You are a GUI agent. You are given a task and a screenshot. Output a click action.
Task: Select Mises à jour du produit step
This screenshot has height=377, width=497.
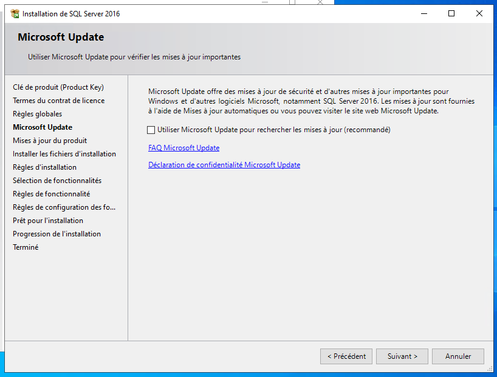pos(50,141)
